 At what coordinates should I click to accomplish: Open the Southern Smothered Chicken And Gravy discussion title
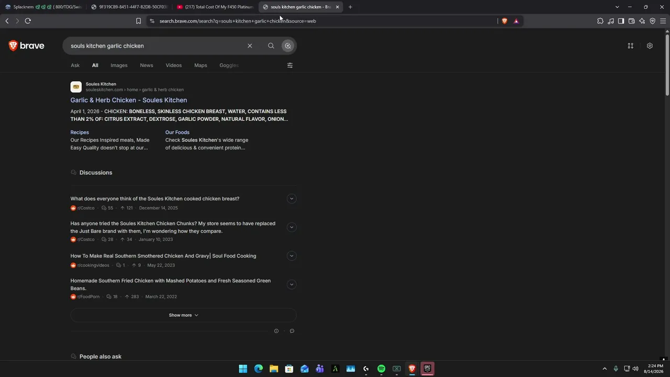point(163,256)
